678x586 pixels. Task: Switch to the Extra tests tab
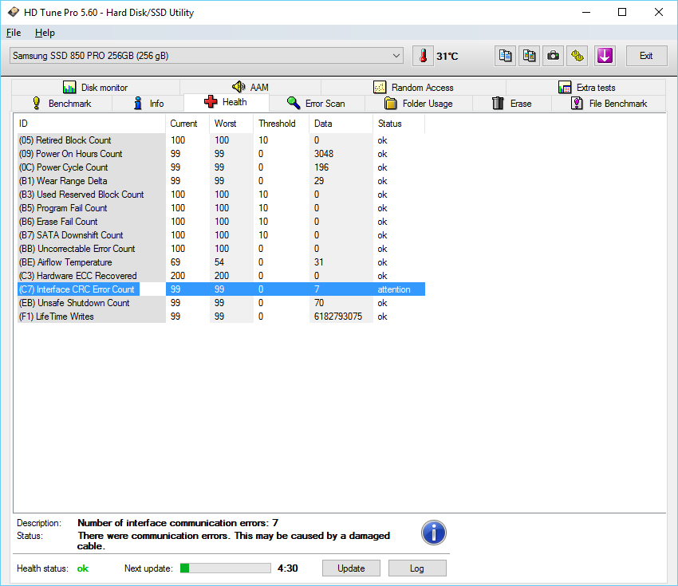click(x=586, y=87)
